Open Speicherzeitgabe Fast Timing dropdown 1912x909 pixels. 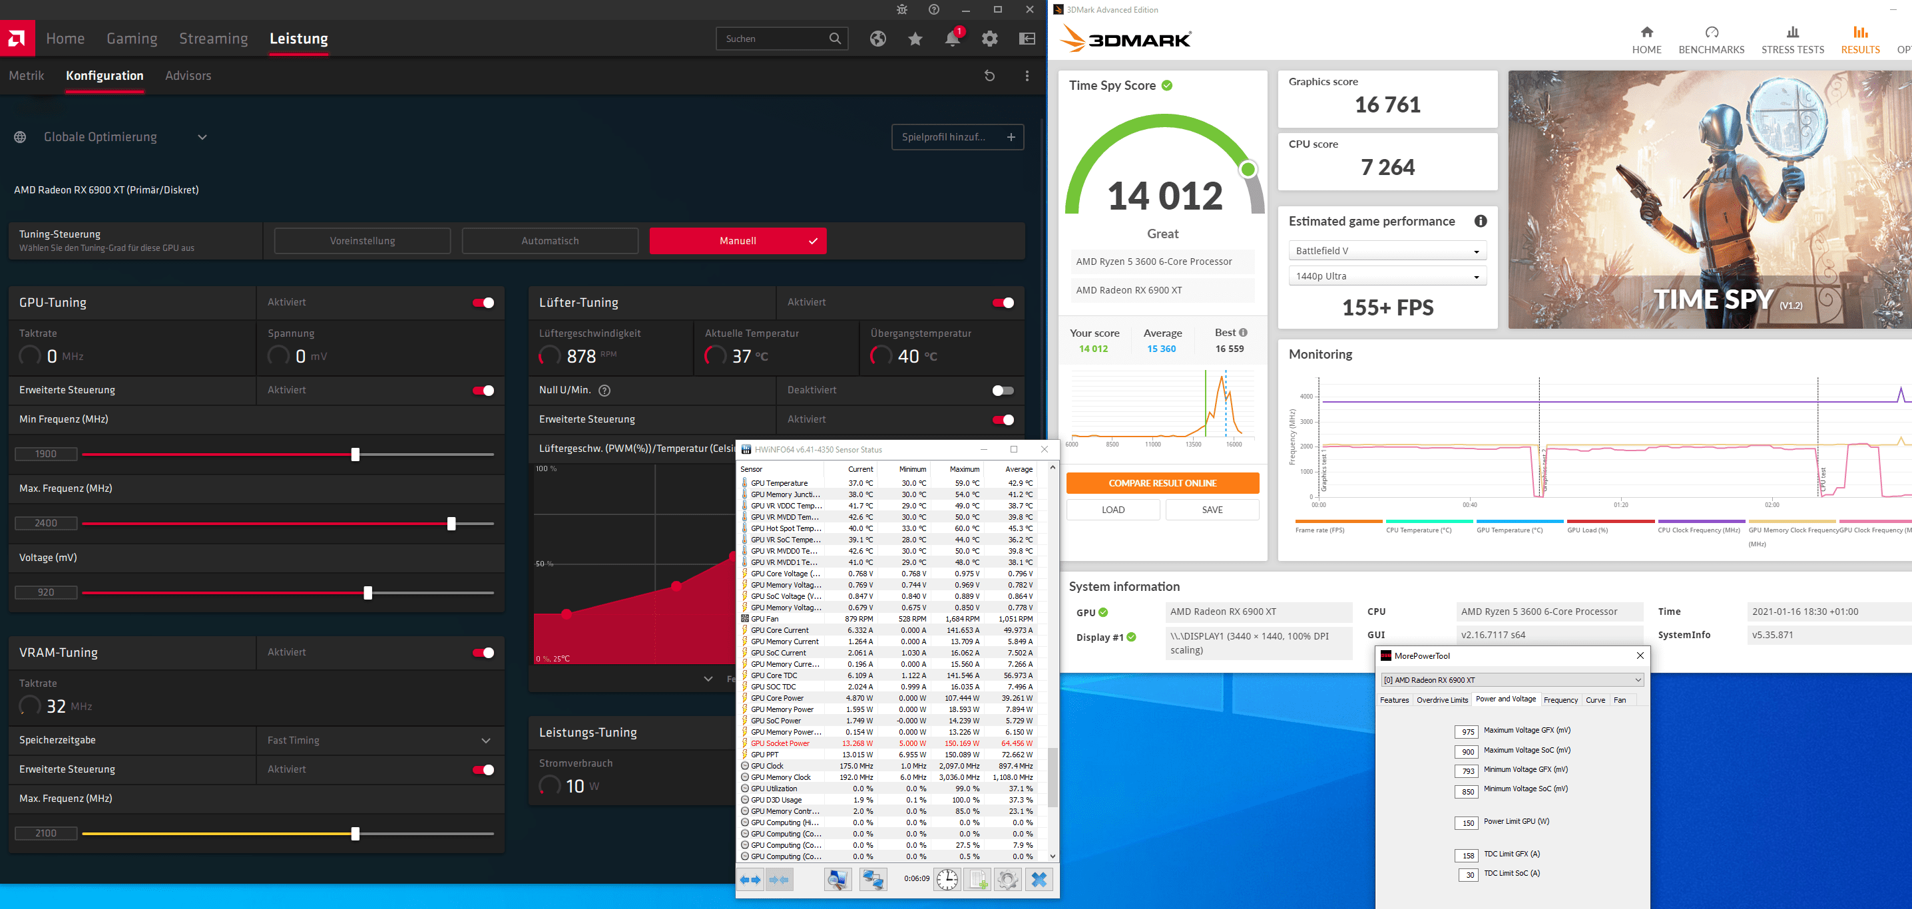click(380, 741)
